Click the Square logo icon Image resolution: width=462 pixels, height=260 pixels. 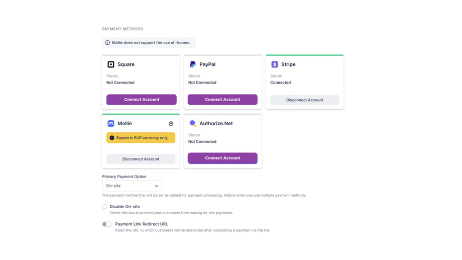[111, 64]
